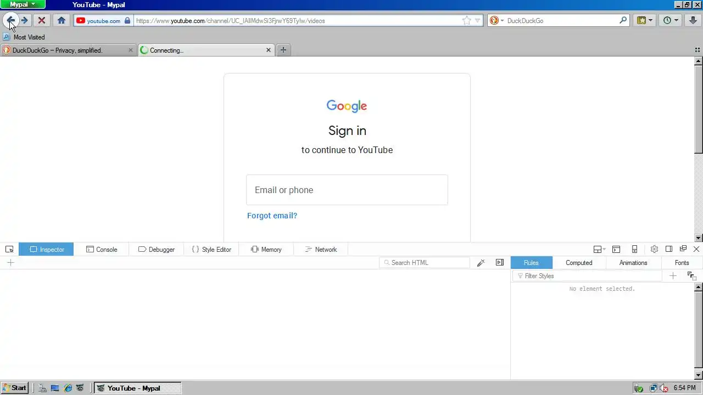Click the show desktop quick launch icon
703x395 pixels.
[x=55, y=388]
